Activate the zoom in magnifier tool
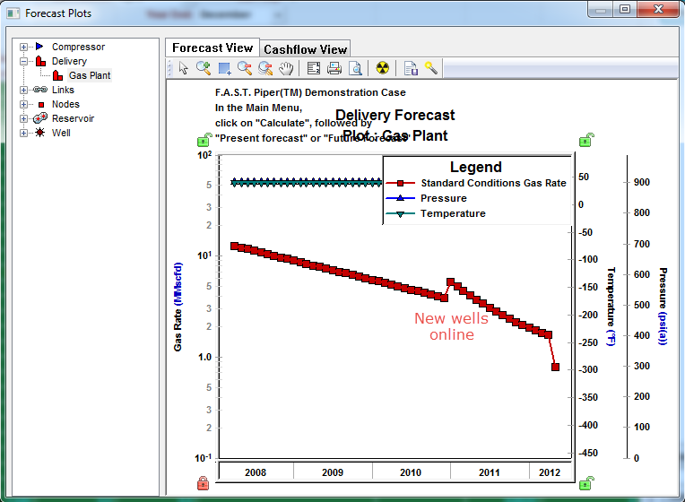The width and height of the screenshot is (685, 502). (x=204, y=67)
